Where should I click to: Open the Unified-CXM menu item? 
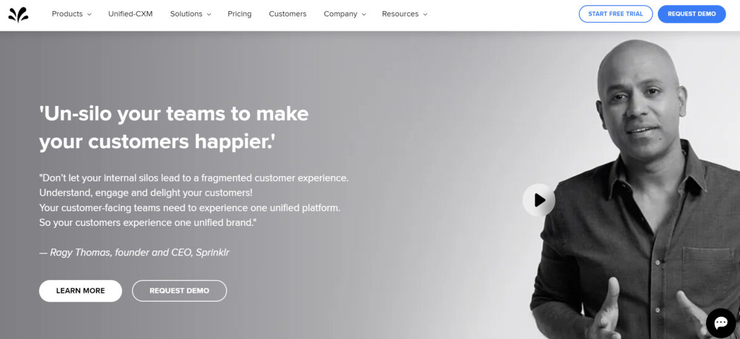[130, 14]
